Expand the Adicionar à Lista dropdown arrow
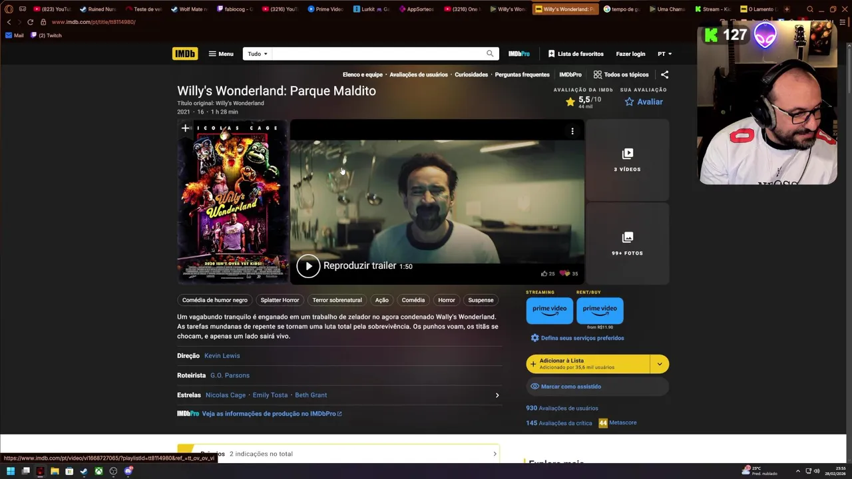The image size is (852, 479). click(660, 364)
